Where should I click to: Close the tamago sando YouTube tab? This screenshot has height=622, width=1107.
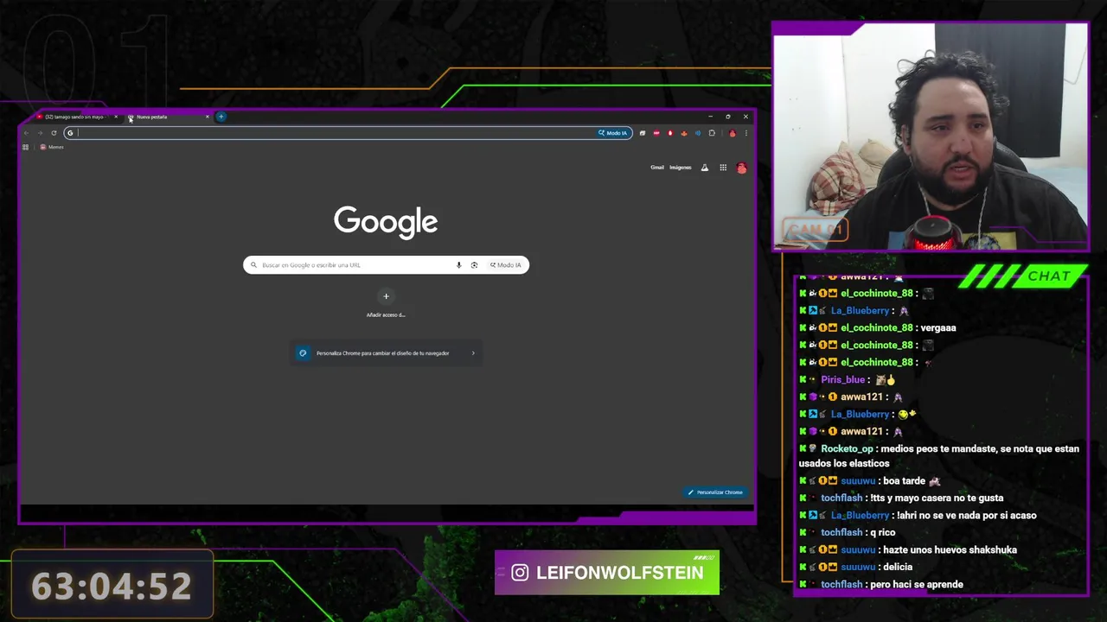(x=116, y=117)
